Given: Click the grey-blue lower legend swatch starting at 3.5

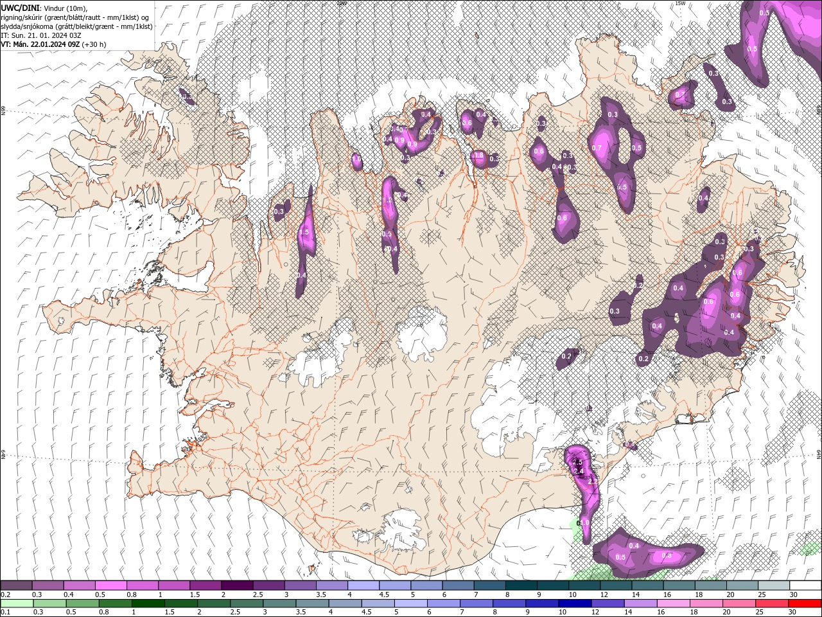Looking at the screenshot, I should click(312, 604).
